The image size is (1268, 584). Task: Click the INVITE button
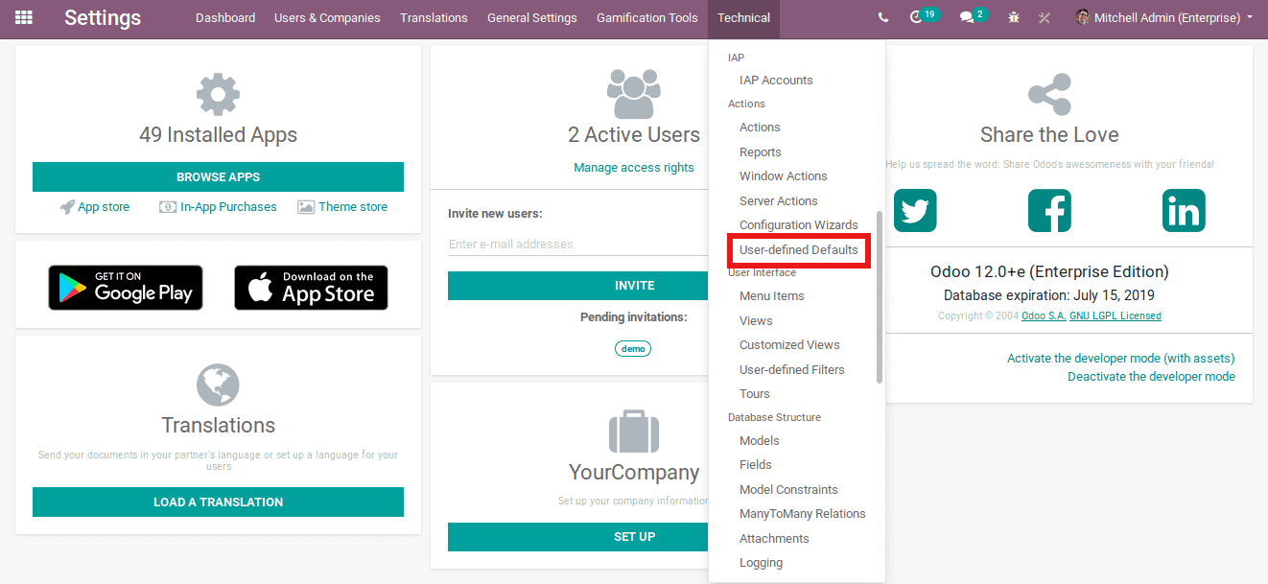coord(578,285)
